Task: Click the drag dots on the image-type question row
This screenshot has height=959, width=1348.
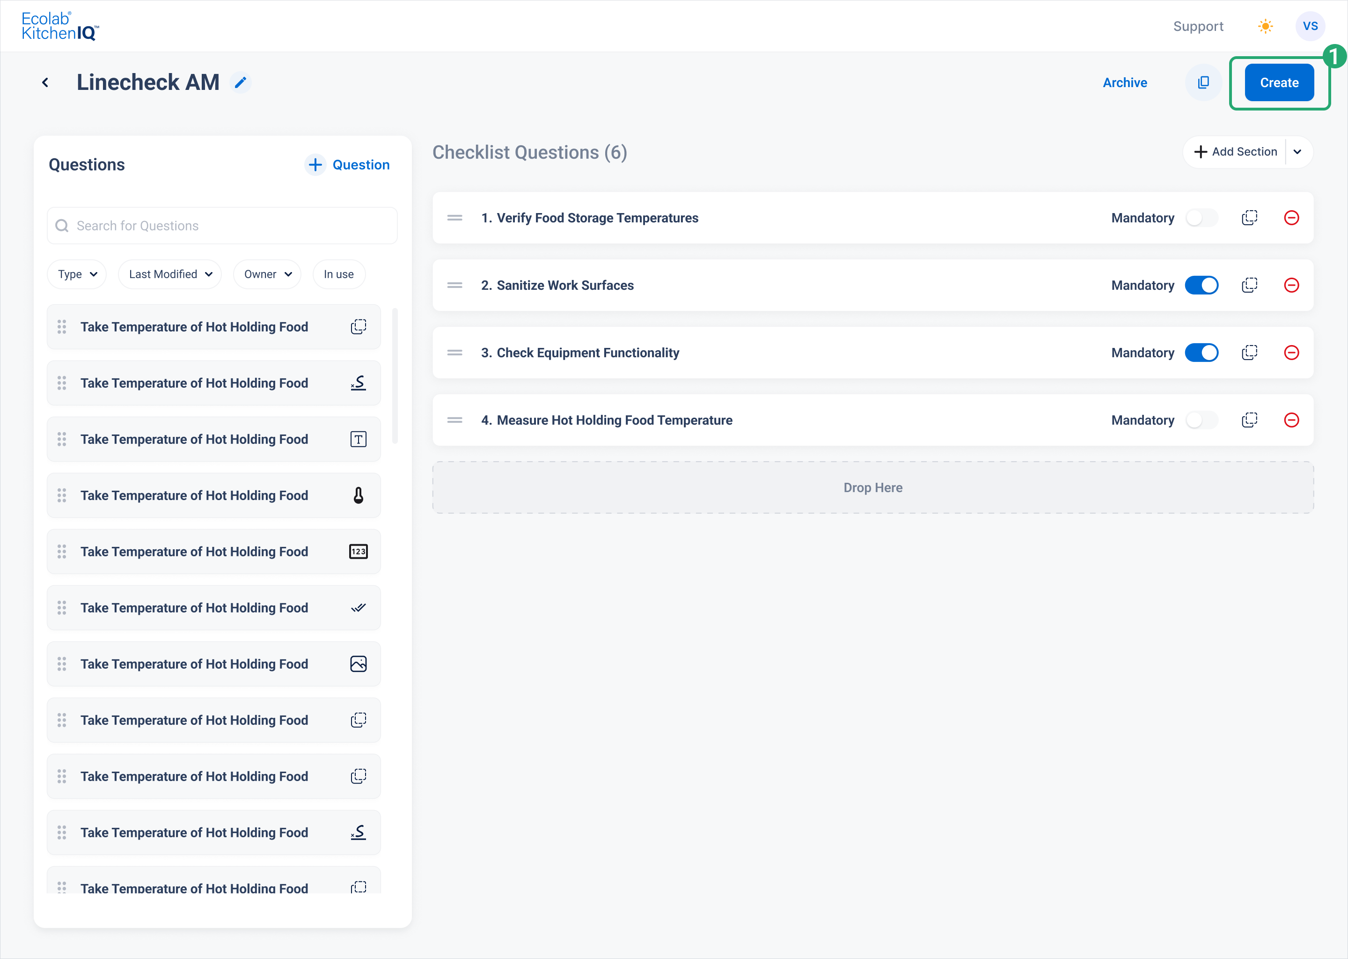Action: [62, 664]
